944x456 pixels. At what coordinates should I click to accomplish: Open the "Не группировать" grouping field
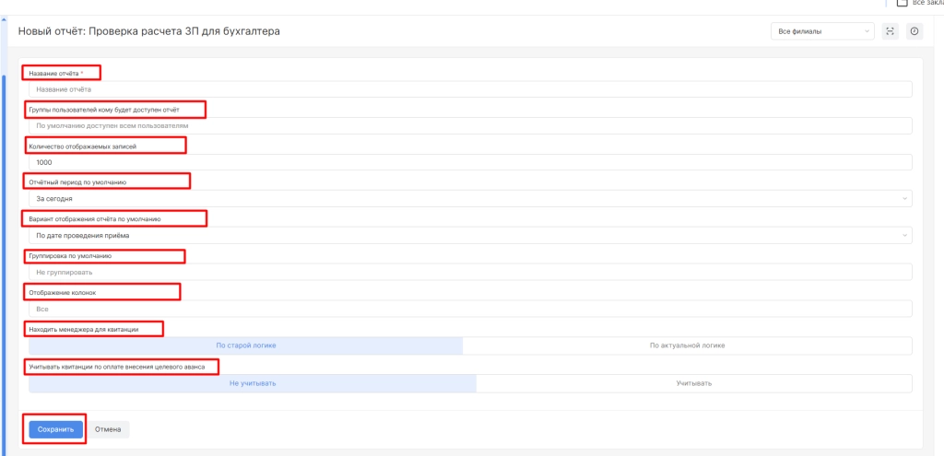(x=470, y=273)
